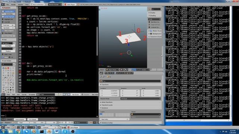Image resolution: width=239 pixels, height=134 pixels.
Task: Toggle Line Numbers in the Properties sidebar
Action: point(8,11)
